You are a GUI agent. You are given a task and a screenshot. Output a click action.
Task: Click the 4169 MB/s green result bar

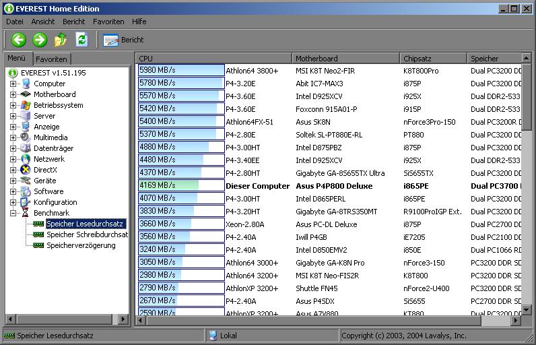click(x=181, y=185)
